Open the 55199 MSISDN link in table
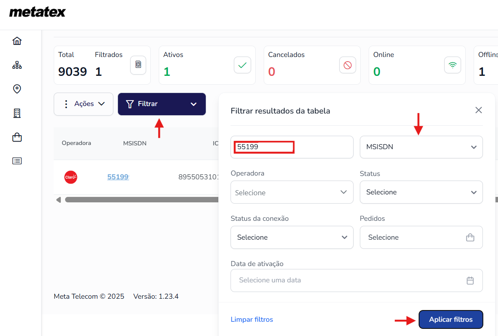498x336 pixels. point(118,177)
